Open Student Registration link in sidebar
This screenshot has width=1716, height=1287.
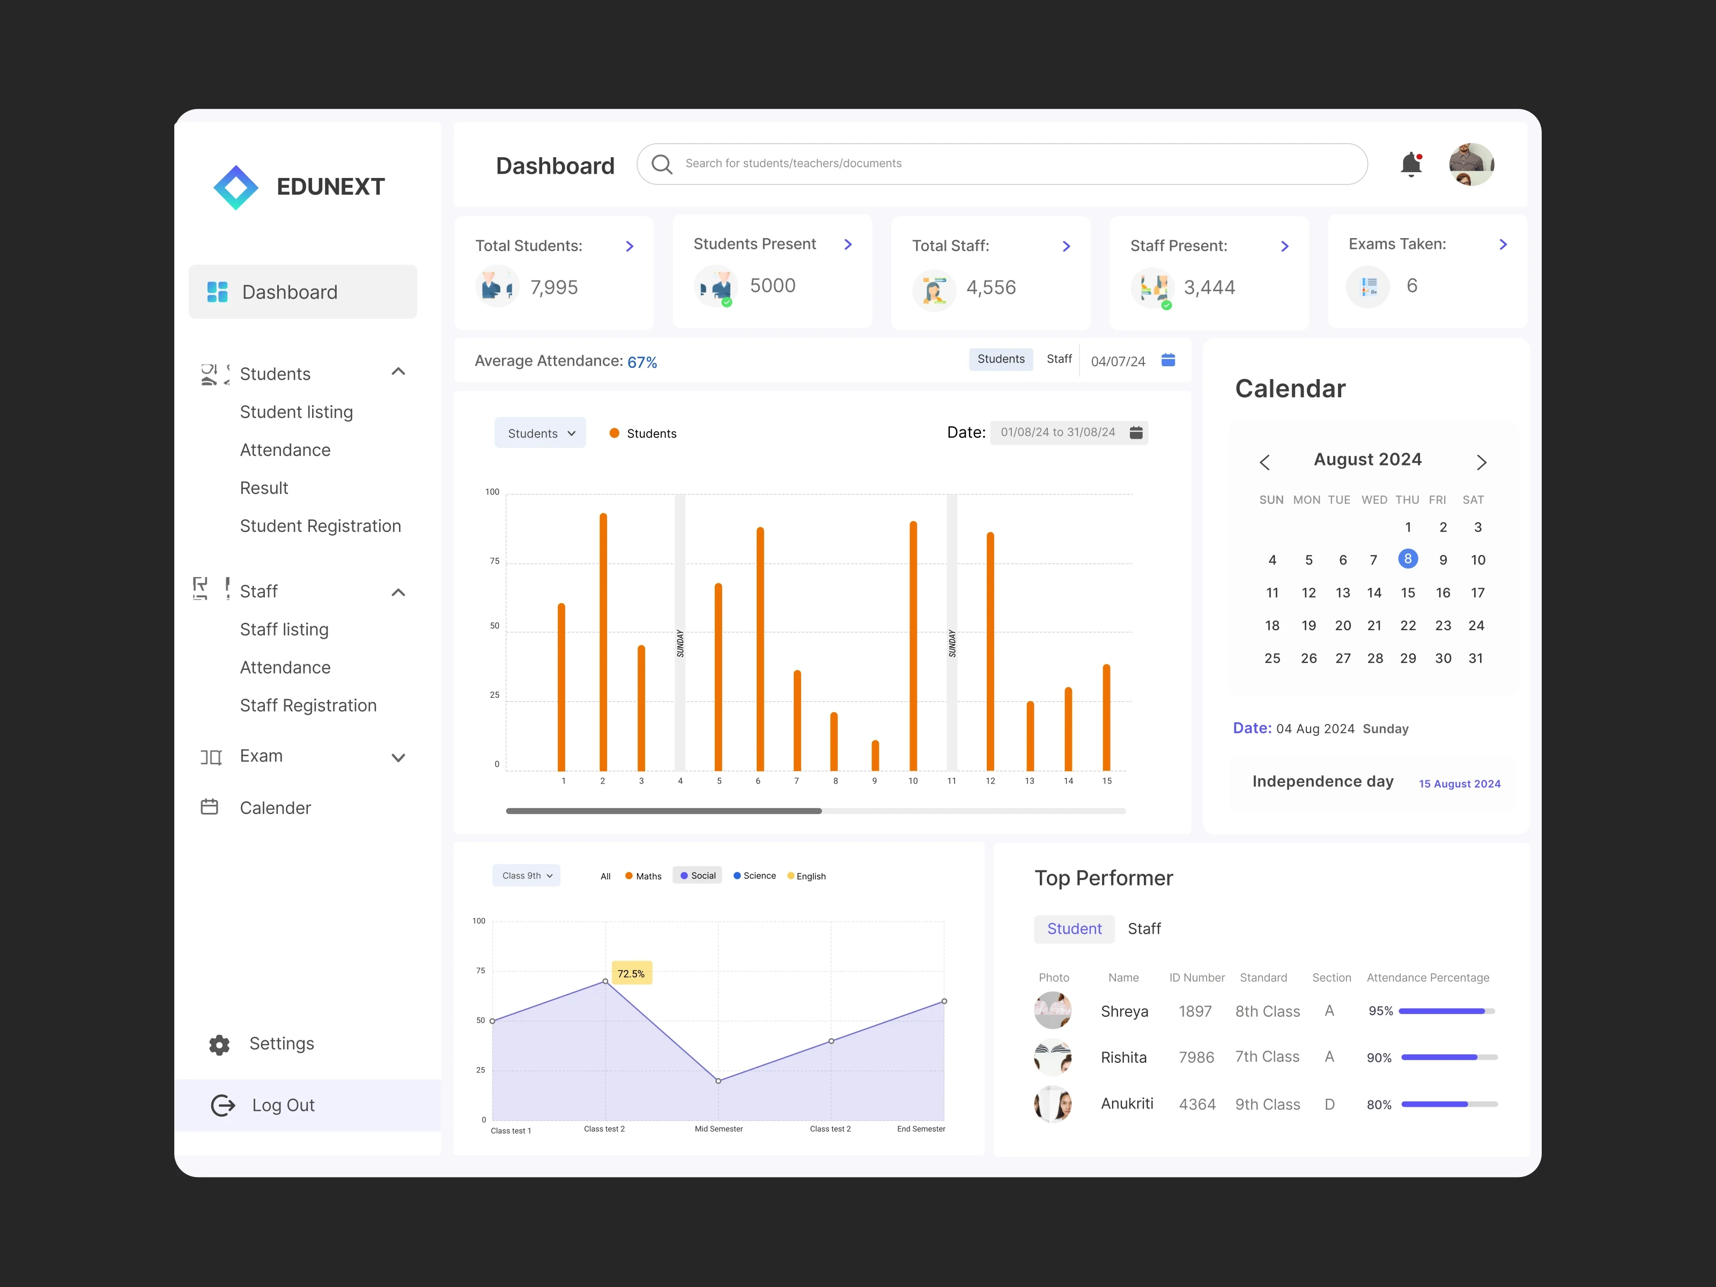[320, 526]
